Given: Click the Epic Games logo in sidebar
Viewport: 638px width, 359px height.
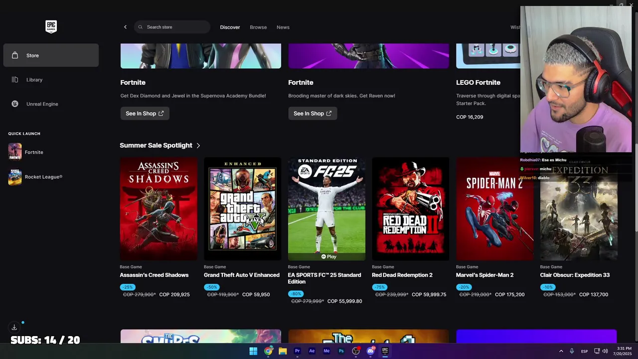Looking at the screenshot, I should point(51,27).
